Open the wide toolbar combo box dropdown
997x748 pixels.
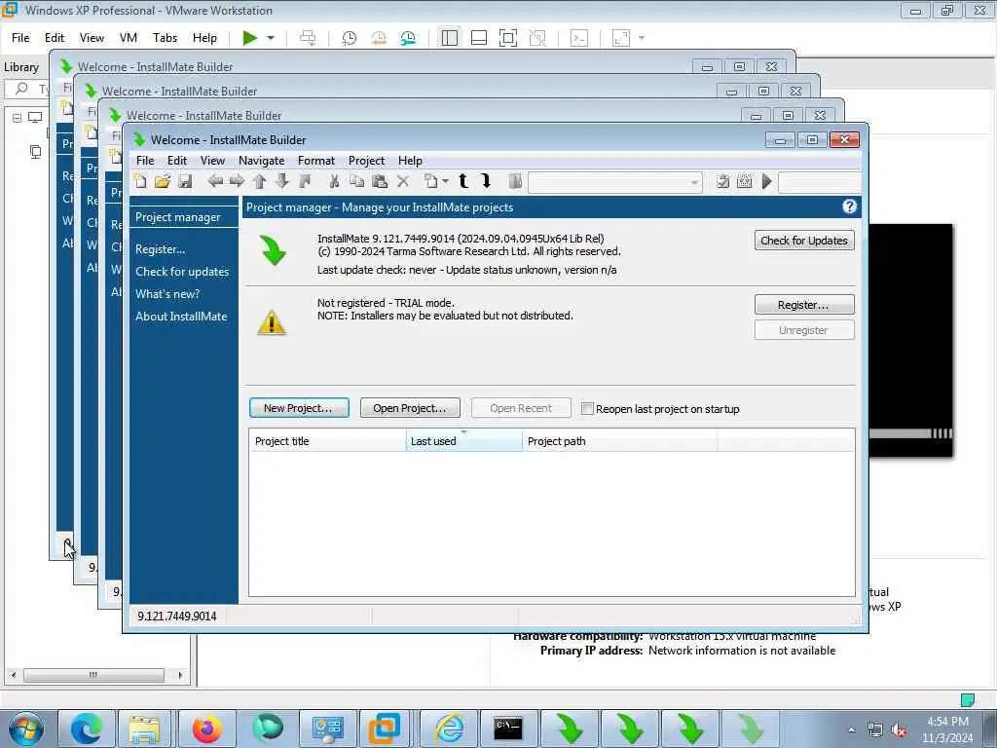[x=693, y=182]
